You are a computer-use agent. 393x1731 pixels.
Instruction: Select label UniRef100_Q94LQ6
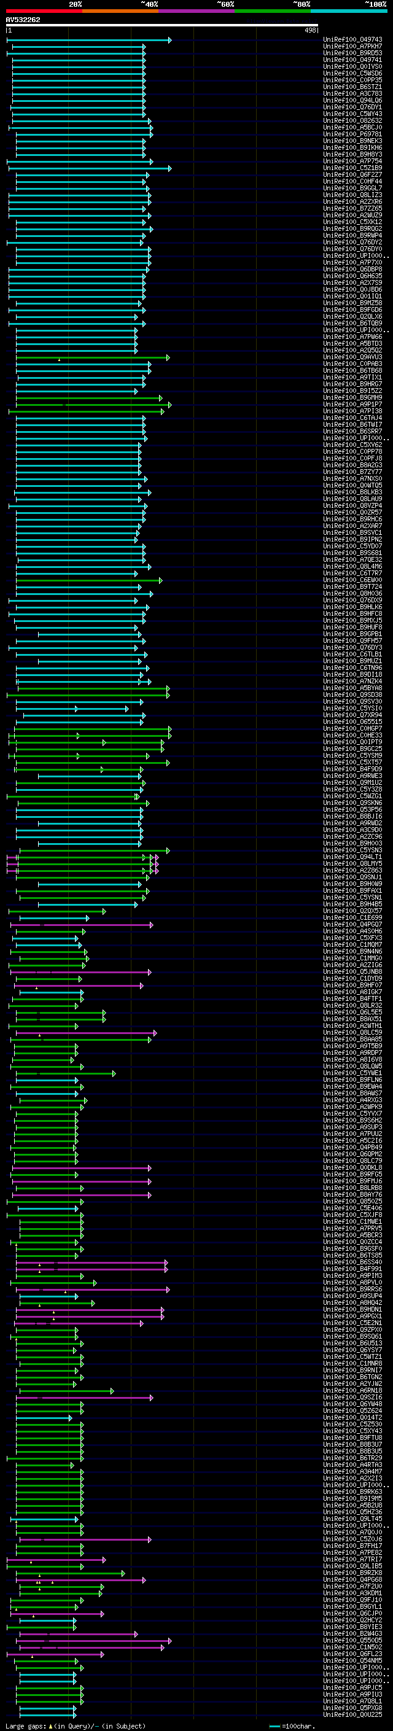[352, 100]
